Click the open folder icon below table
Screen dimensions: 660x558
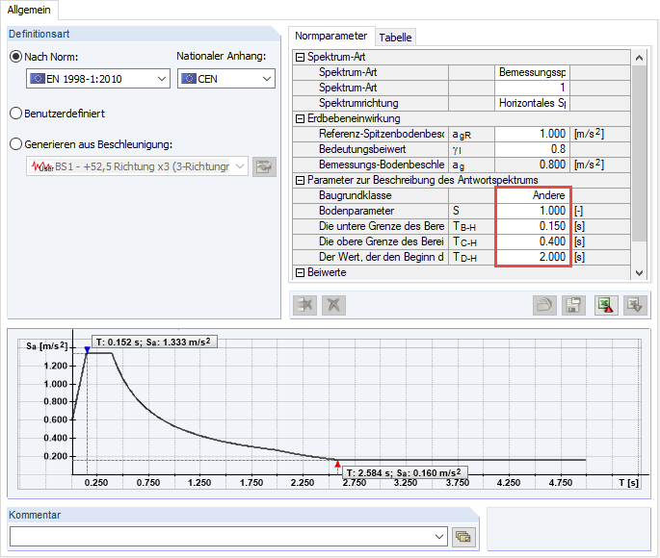(x=544, y=305)
